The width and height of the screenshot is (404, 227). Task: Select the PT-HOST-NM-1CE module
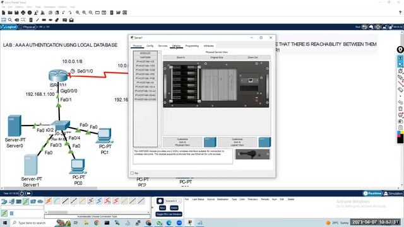tap(145, 62)
